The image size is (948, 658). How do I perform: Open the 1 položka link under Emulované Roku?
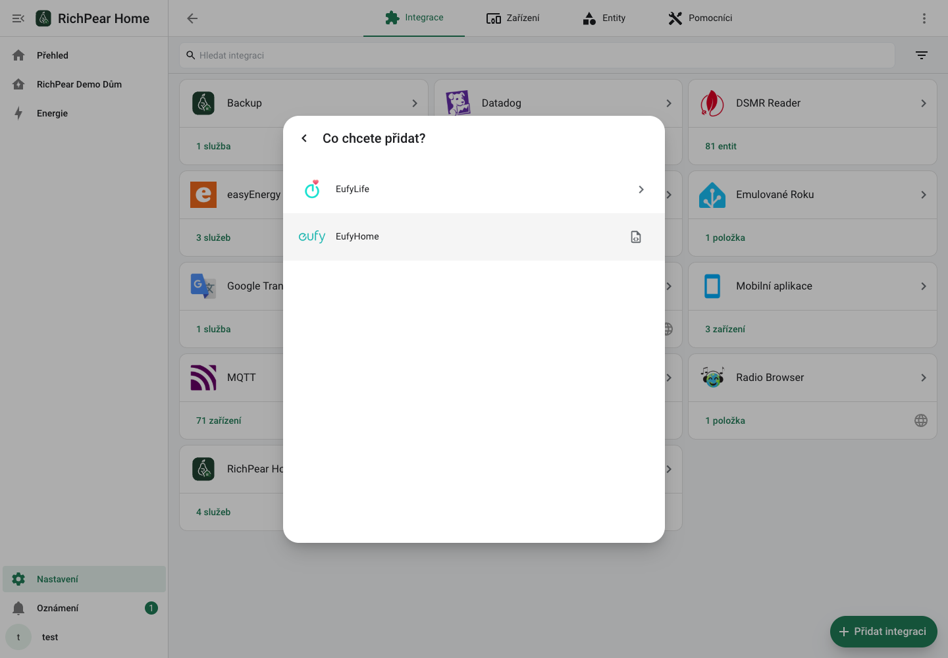[x=725, y=238]
